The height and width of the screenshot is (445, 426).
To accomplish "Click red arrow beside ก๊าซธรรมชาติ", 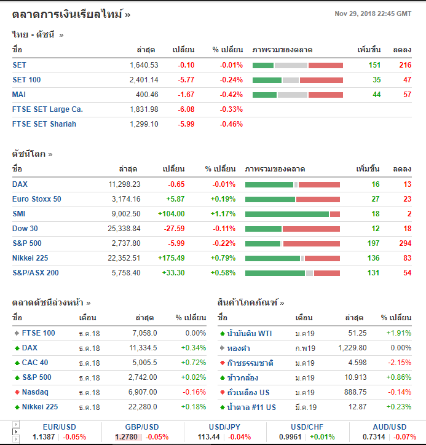I will tap(223, 363).
